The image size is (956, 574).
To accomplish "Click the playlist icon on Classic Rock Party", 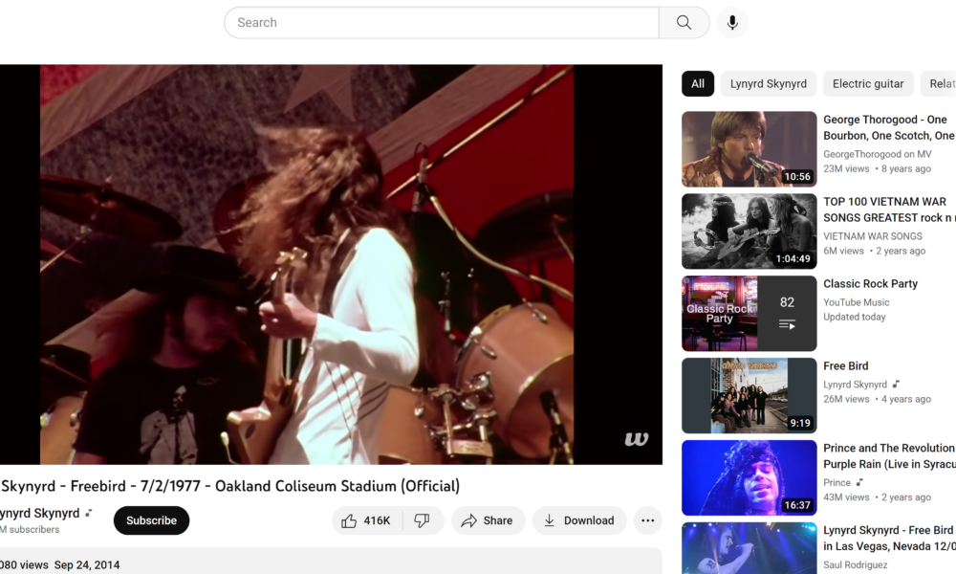I will (x=787, y=324).
